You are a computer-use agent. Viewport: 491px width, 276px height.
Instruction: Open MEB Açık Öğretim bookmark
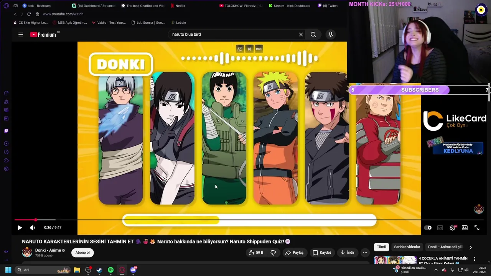[x=70, y=23]
